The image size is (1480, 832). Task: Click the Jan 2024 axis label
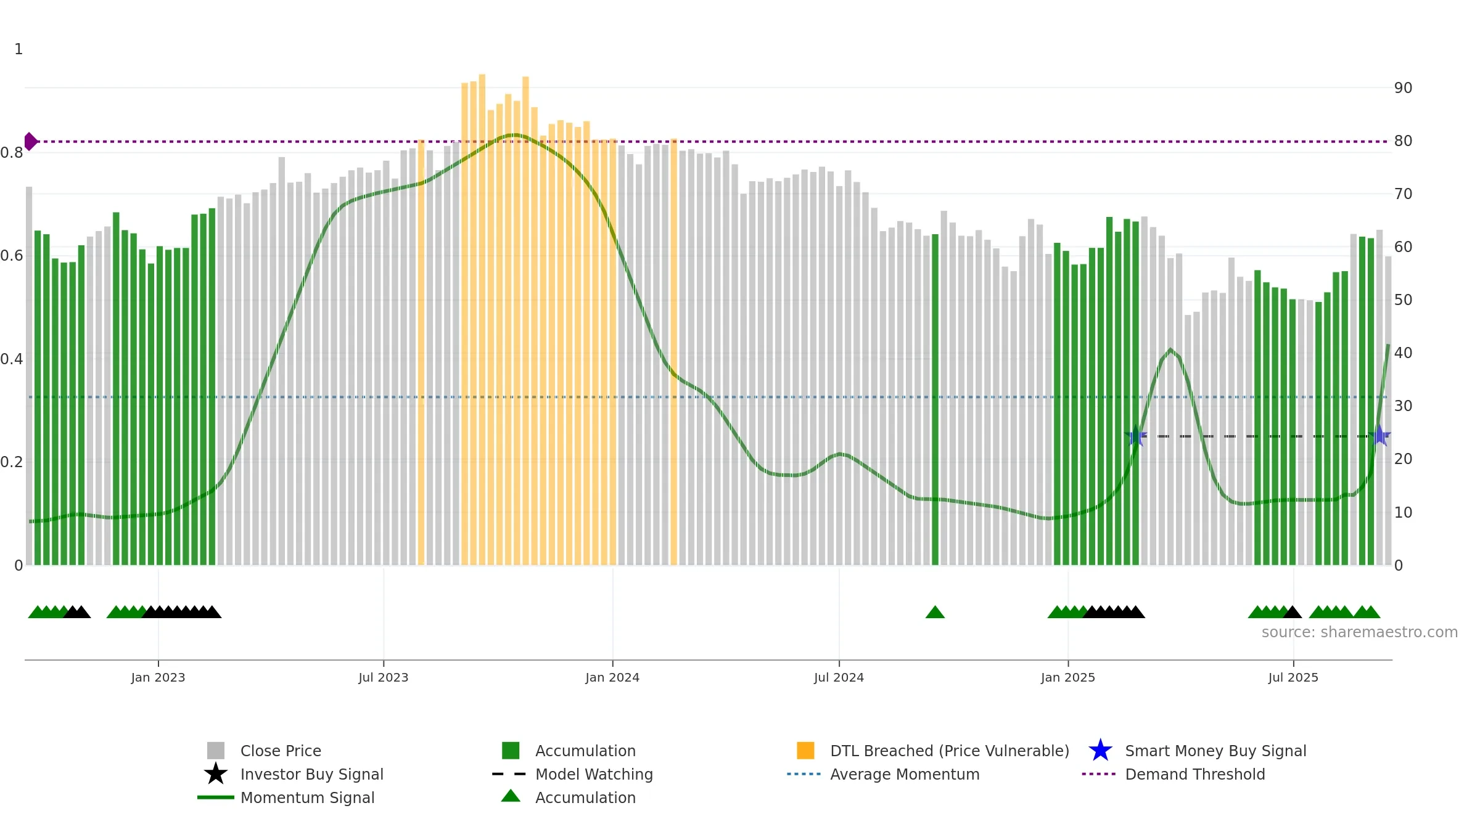612,678
